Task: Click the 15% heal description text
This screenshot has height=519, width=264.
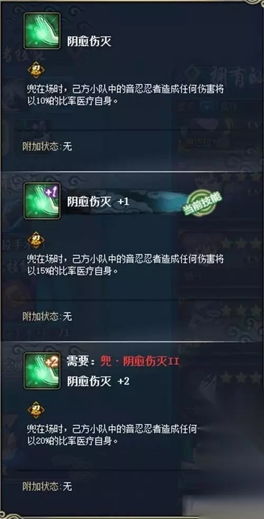Action: (x=127, y=265)
